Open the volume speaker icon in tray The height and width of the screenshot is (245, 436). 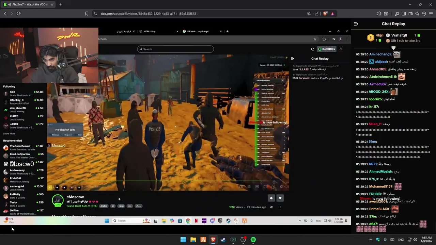click(x=415, y=240)
